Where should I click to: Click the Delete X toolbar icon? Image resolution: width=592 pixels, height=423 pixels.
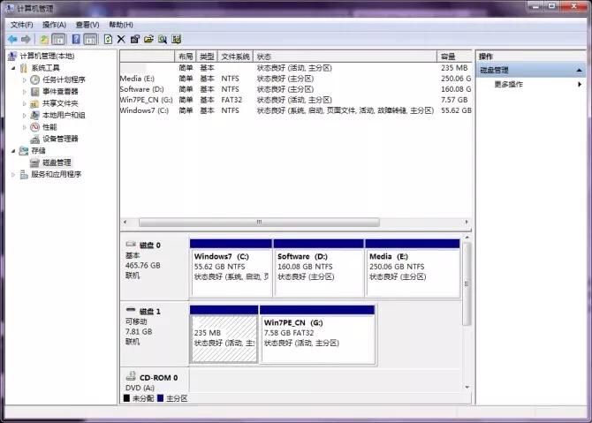click(121, 39)
